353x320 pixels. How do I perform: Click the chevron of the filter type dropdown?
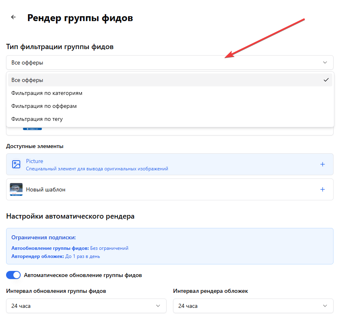(x=325, y=62)
